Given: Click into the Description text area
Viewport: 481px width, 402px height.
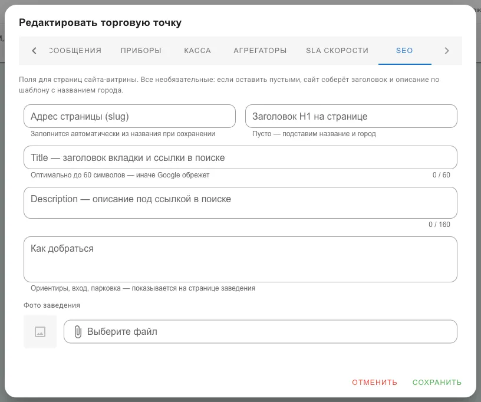Looking at the screenshot, I should tap(240, 203).
